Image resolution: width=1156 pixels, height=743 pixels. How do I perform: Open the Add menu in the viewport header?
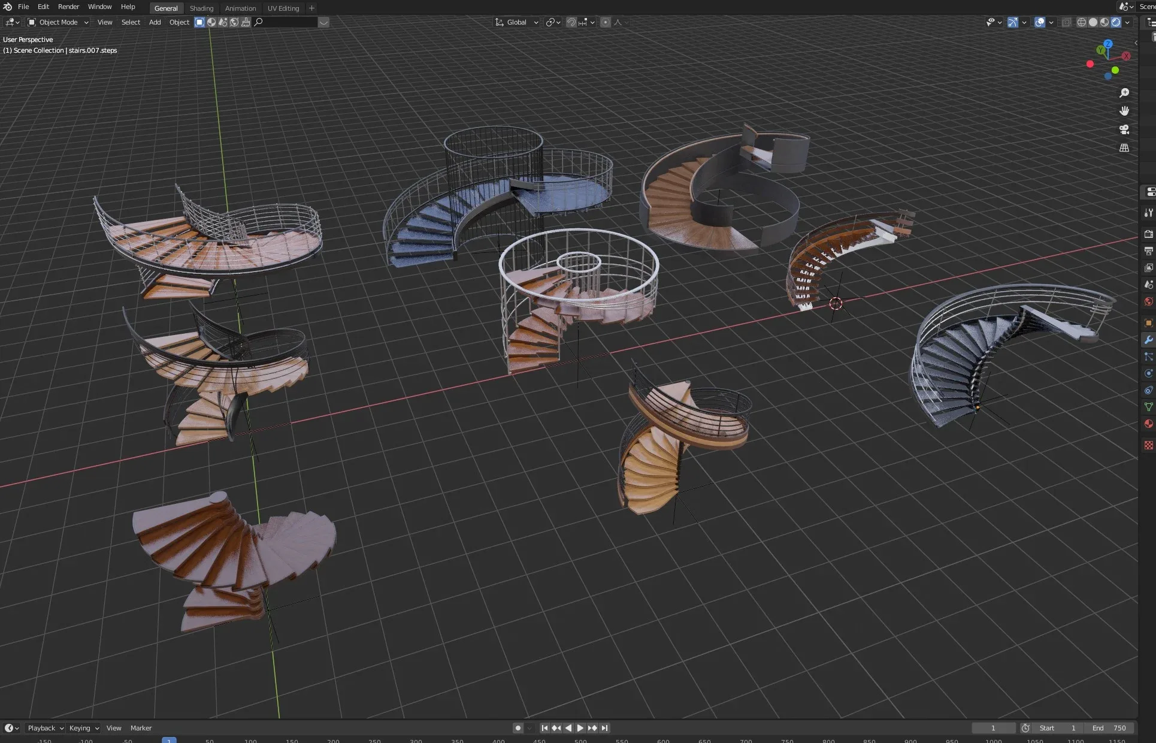155,22
